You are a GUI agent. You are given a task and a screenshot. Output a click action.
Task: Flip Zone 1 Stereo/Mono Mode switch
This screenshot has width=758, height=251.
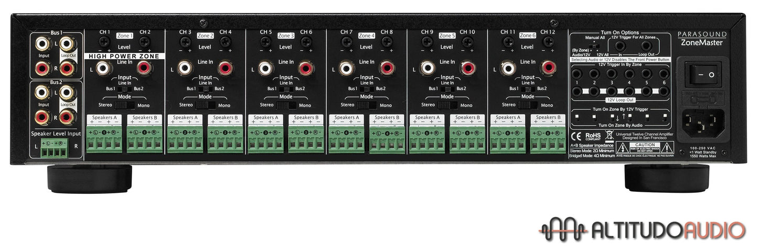tap(124, 105)
